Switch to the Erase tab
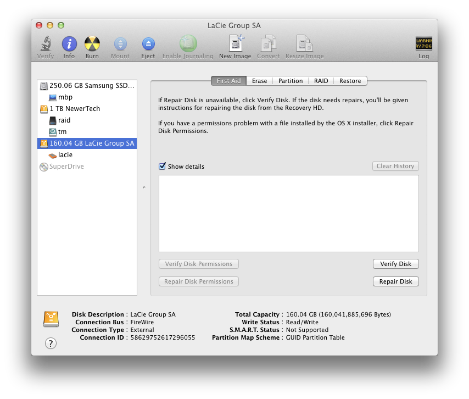The height and width of the screenshot is (399, 469). click(x=259, y=81)
